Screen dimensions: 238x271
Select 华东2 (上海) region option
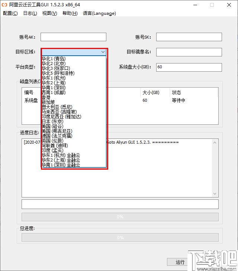(x=74, y=83)
